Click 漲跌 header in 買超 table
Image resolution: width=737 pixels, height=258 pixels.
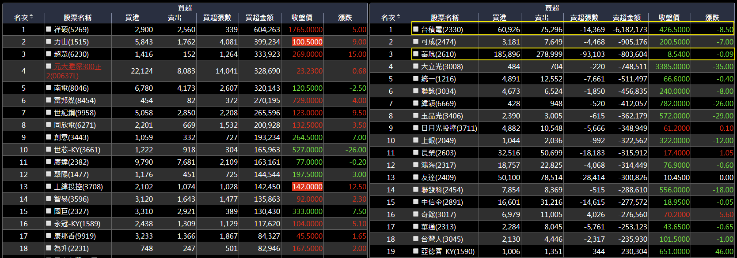(x=345, y=18)
